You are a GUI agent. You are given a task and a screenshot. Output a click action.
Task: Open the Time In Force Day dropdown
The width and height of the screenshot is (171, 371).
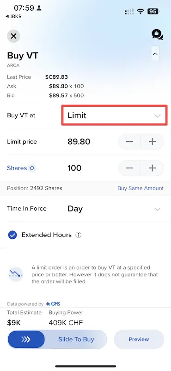tap(115, 209)
